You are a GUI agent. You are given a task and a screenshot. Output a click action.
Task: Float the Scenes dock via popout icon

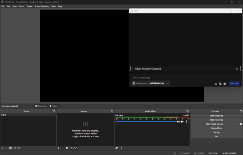click(x=54, y=111)
